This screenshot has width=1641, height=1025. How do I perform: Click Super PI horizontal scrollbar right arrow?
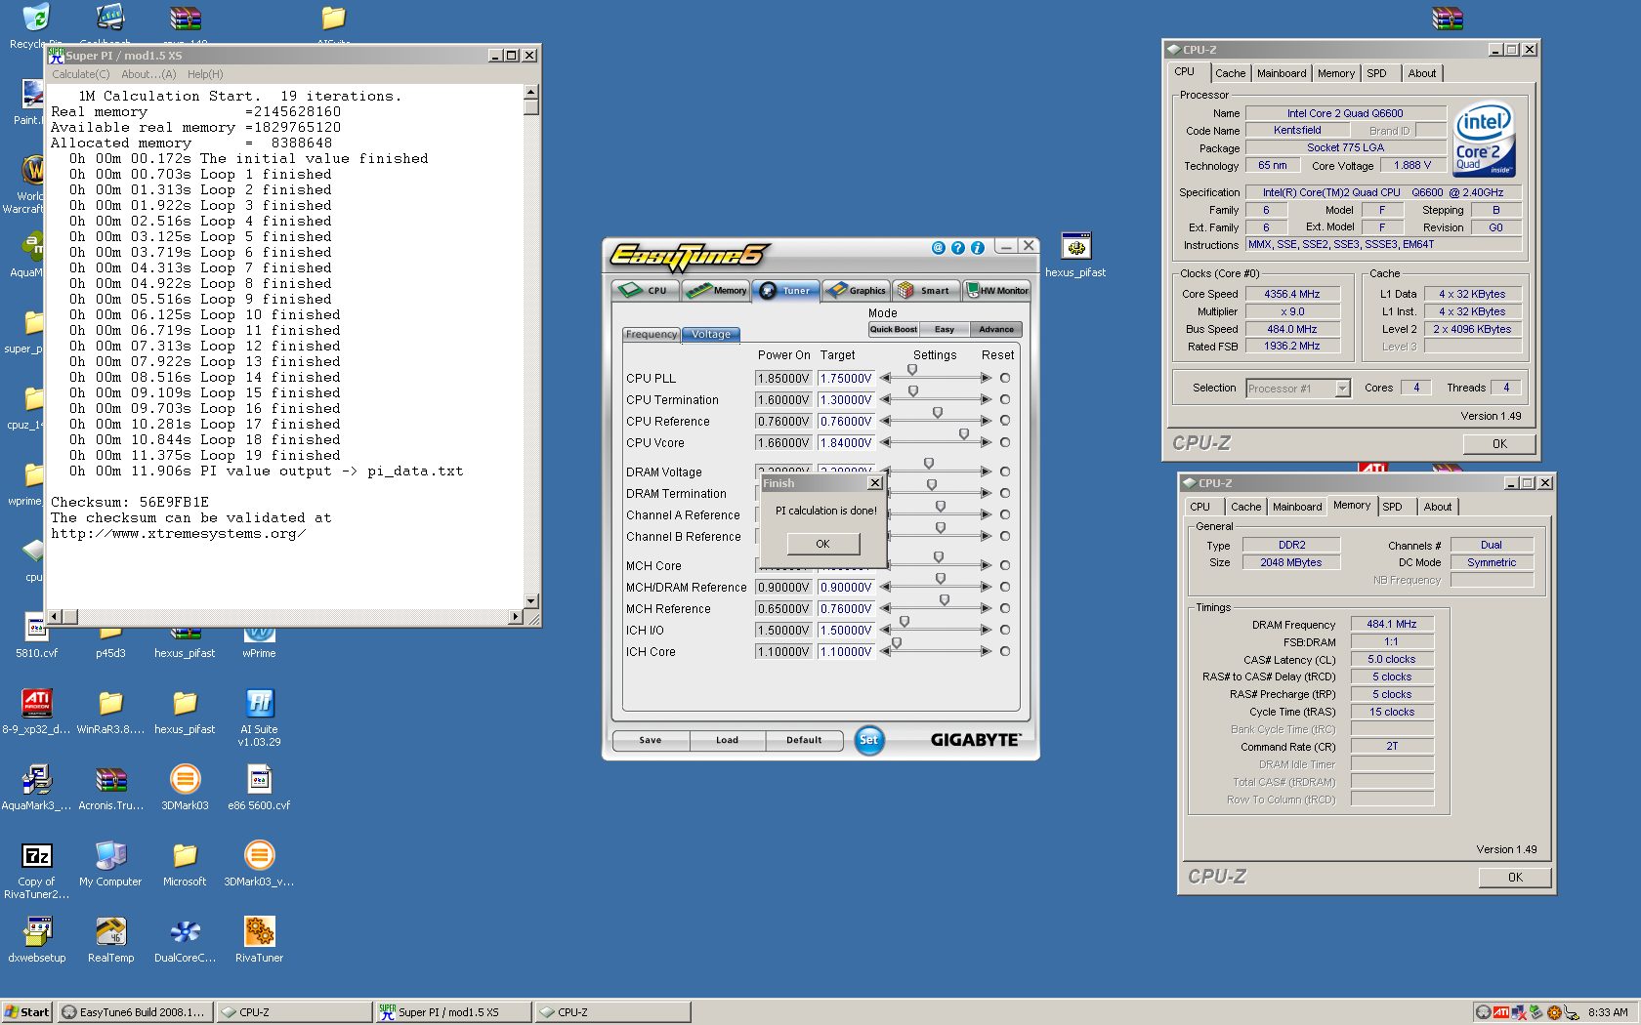click(x=516, y=616)
